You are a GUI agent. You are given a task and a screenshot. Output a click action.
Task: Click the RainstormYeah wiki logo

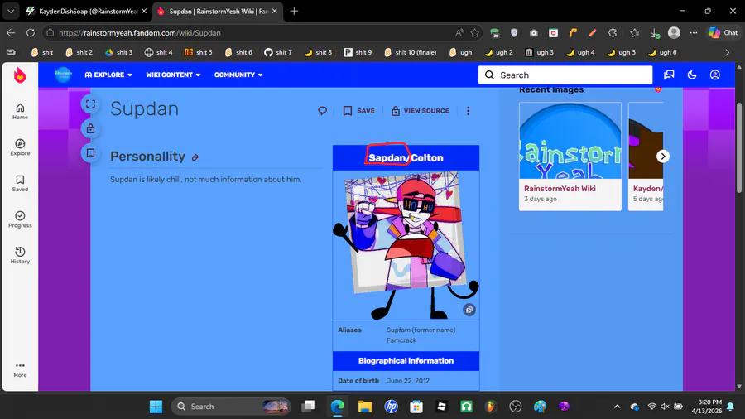pyautogui.click(x=63, y=75)
